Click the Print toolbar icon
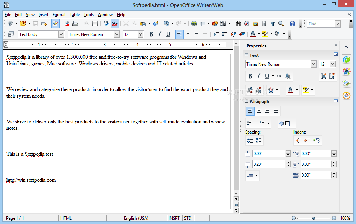This screenshot has width=356, height=224. tap(75, 24)
